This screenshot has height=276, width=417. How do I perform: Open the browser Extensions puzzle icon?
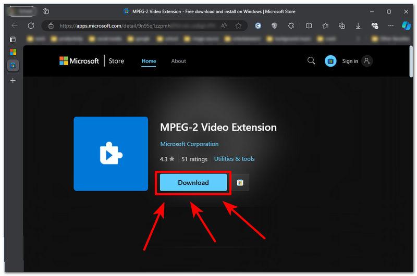tap(291, 26)
